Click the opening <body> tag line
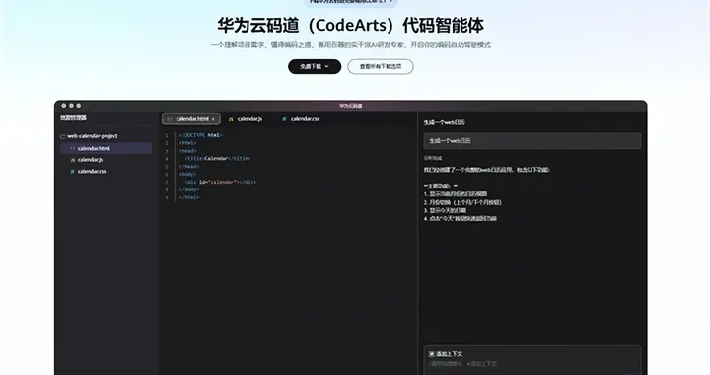The image size is (710, 375). tap(188, 174)
